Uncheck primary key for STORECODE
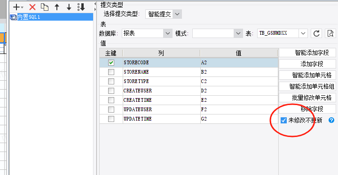The height and width of the screenshot is (175, 338). point(111,62)
